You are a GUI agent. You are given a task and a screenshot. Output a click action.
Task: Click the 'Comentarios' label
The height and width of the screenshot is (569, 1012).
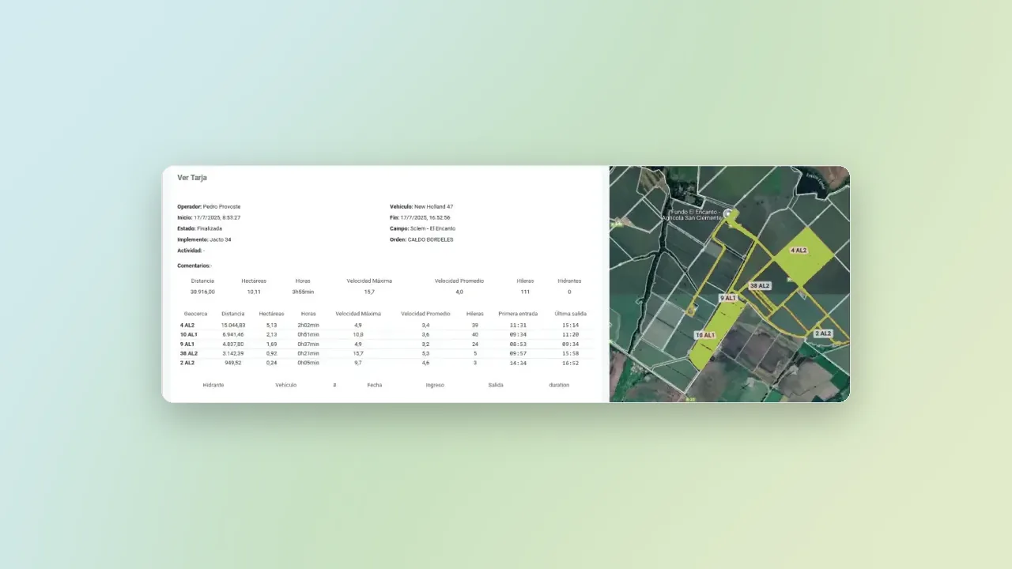coord(194,266)
